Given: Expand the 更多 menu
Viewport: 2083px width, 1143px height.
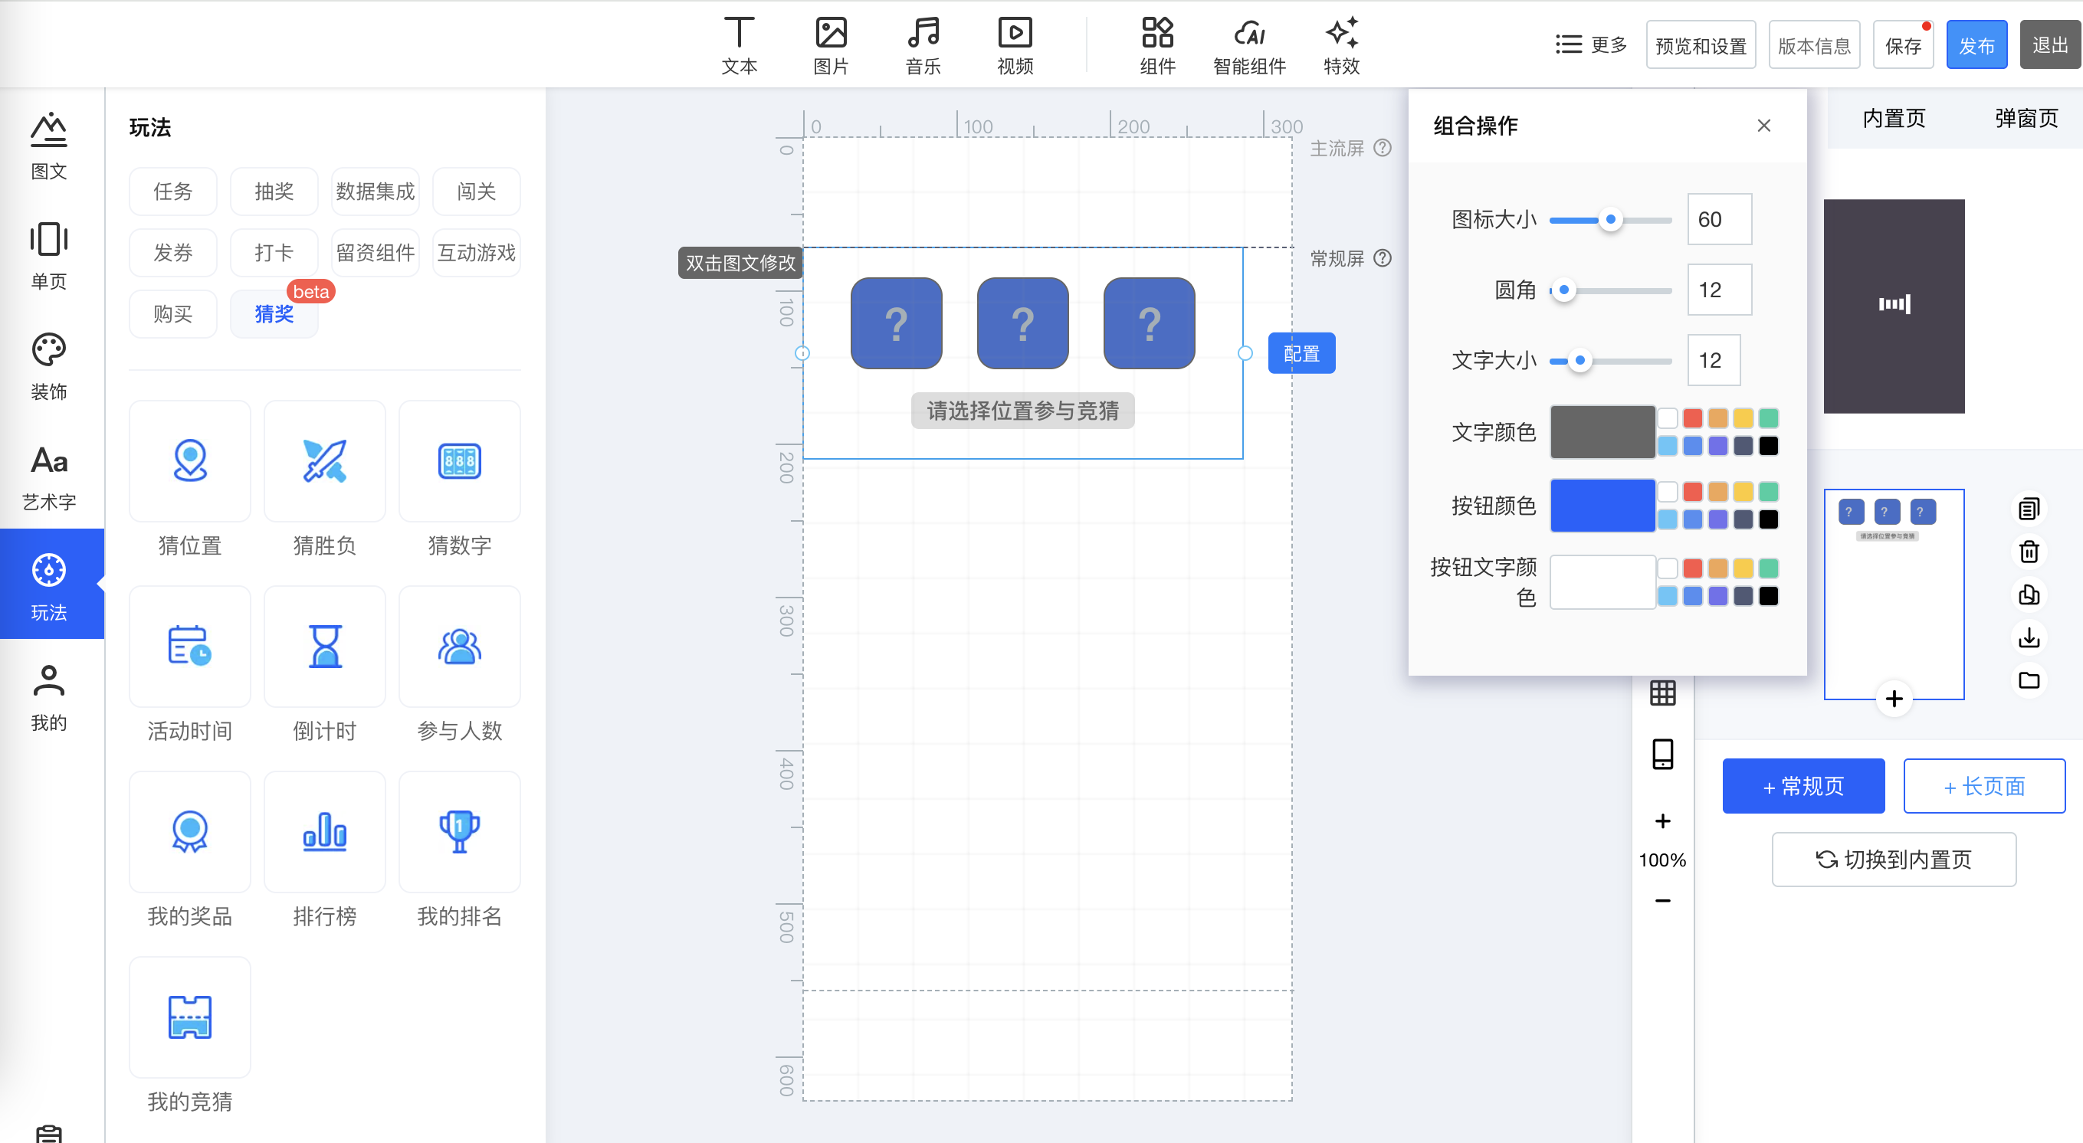Looking at the screenshot, I should (1590, 44).
